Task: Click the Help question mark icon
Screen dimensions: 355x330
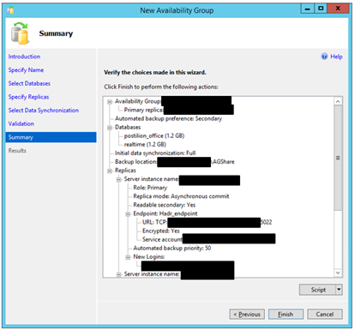Action: [x=324, y=57]
